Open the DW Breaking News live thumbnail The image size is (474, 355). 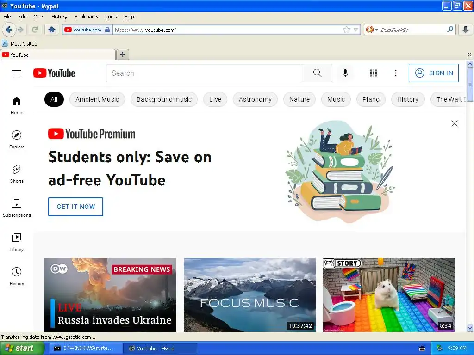click(x=110, y=295)
